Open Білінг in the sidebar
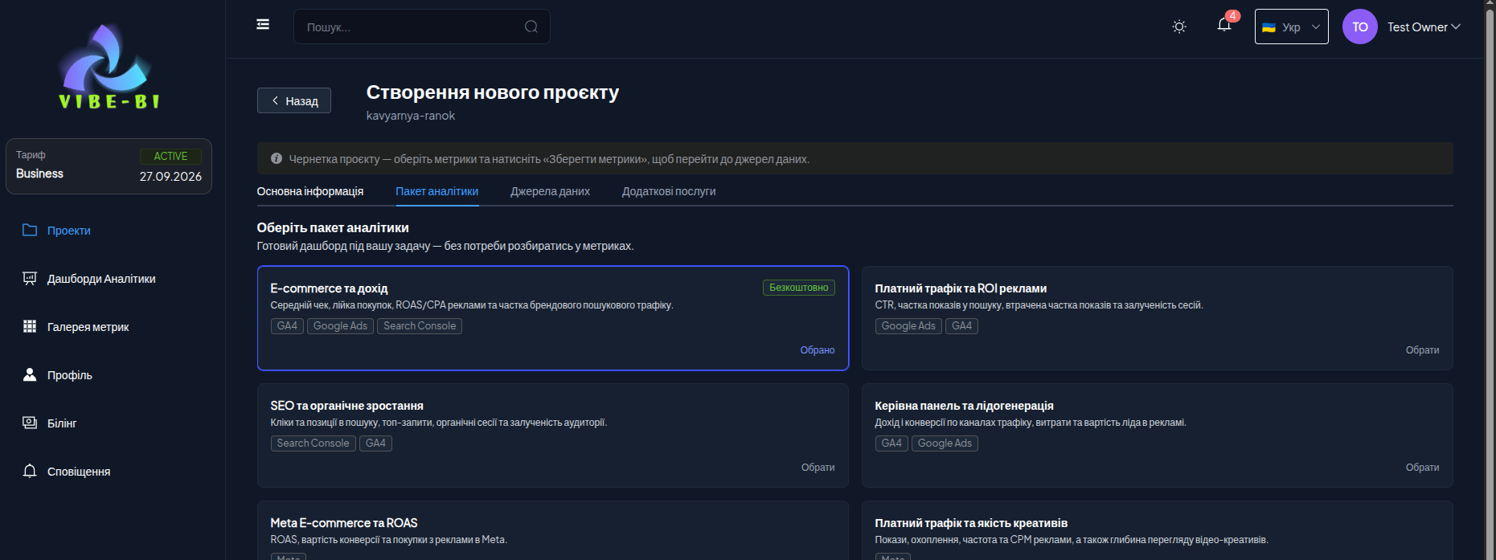Screen dimensions: 1496x560 62,423
